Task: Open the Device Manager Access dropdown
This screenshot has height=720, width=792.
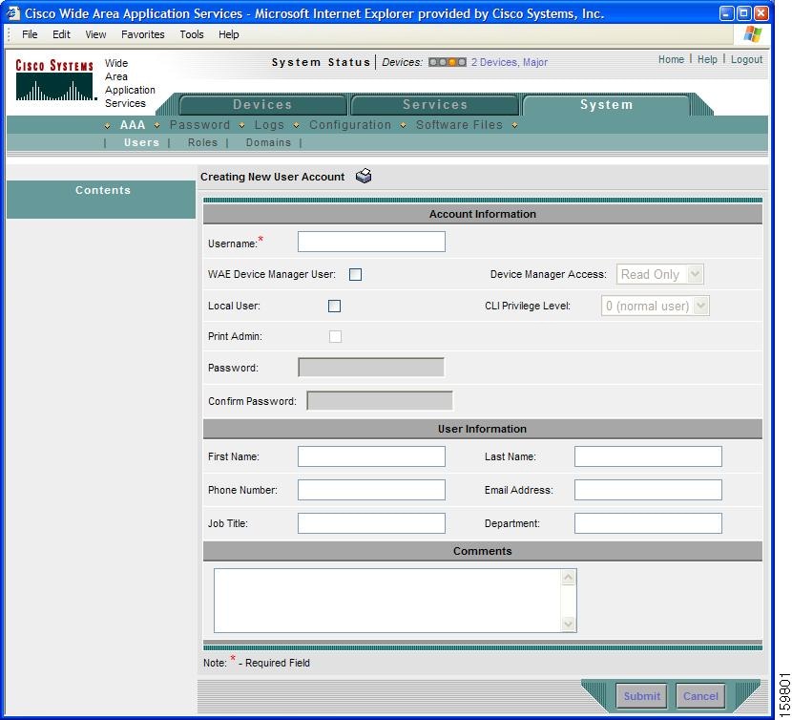Action: click(x=659, y=274)
